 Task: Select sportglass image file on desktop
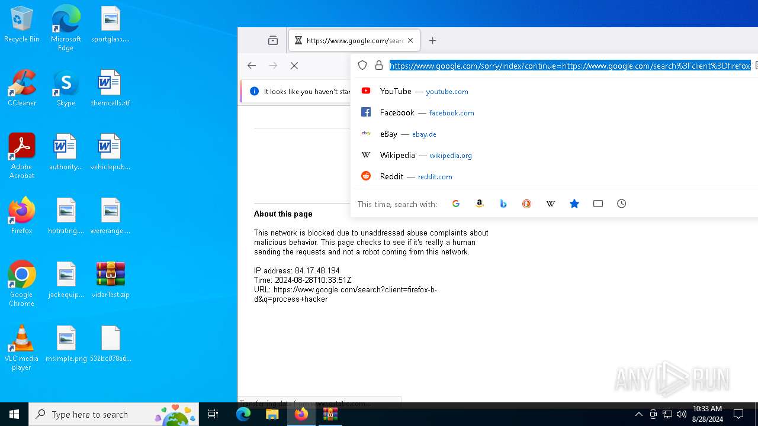(111, 25)
